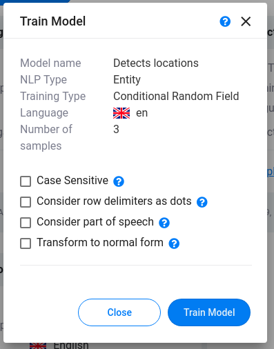Enable the Case Sensitive checkbox

(x=26, y=181)
